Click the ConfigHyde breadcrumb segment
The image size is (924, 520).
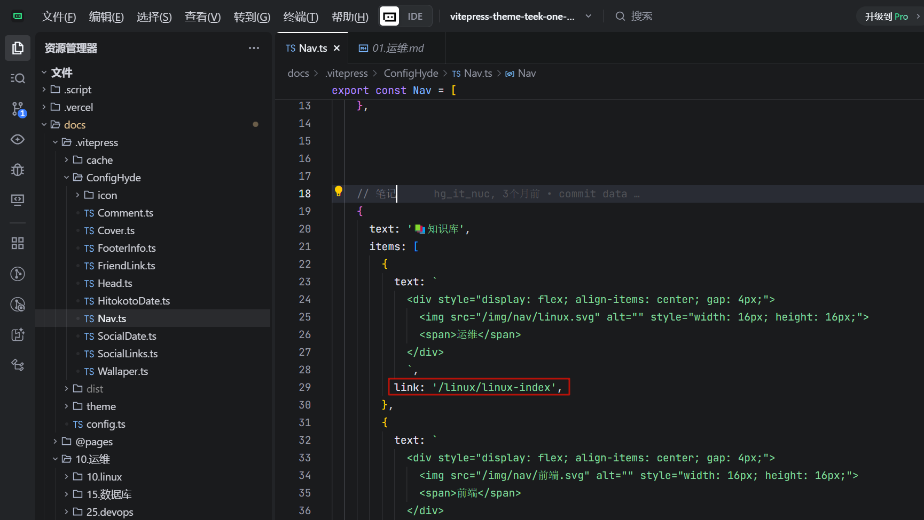(x=411, y=73)
